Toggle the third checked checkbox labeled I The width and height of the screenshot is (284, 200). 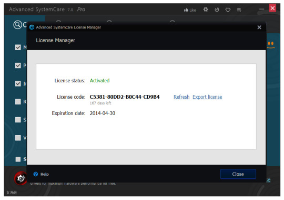(18, 83)
